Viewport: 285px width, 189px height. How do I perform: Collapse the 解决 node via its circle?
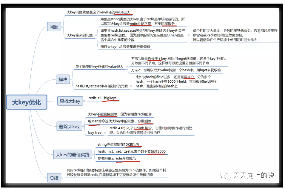coord(71,79)
